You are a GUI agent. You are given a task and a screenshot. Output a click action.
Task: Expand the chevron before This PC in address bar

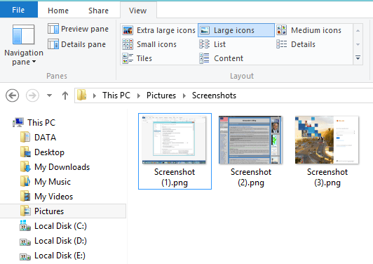[95, 95]
